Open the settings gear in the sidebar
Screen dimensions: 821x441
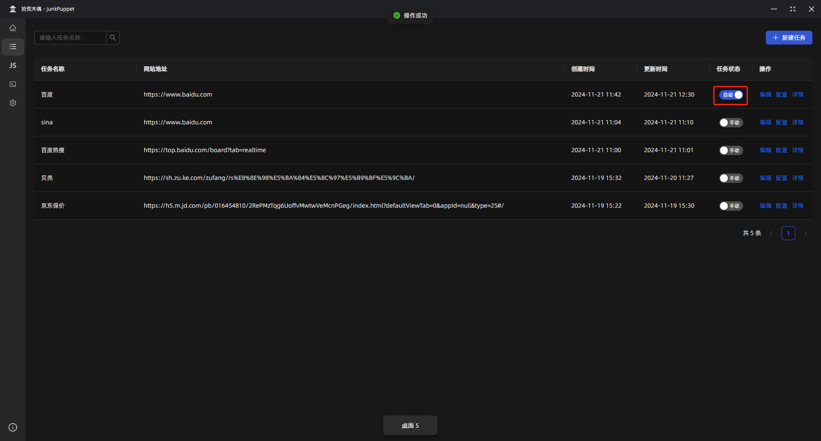13,103
